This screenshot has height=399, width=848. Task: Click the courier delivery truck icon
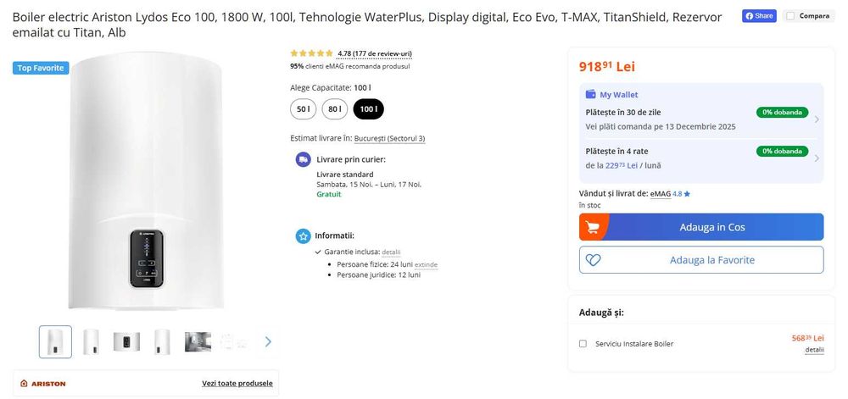tap(303, 159)
